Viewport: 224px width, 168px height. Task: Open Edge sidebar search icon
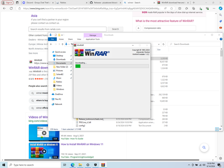coord(220,15)
